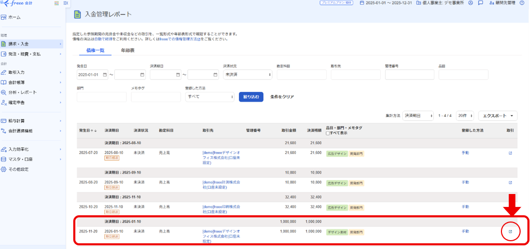The image size is (530, 249).
Task: Focus the 取引先 filter field
Action: pyautogui.click(x=355, y=75)
